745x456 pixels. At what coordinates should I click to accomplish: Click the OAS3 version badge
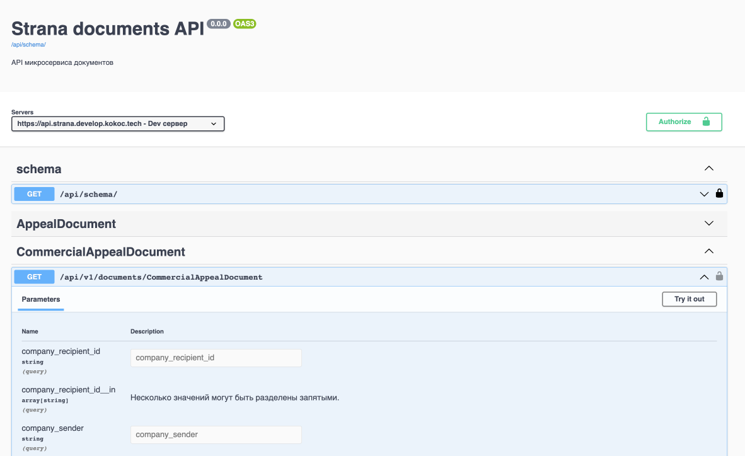(245, 24)
